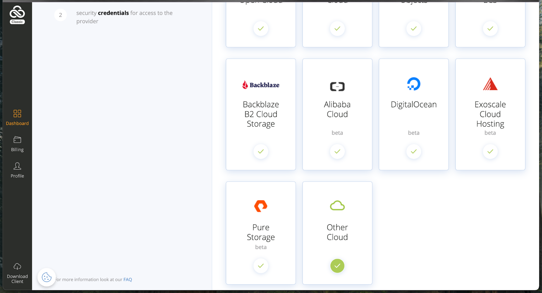Click the step 2 number circle
Image resolution: width=542 pixels, height=293 pixels.
61,15
